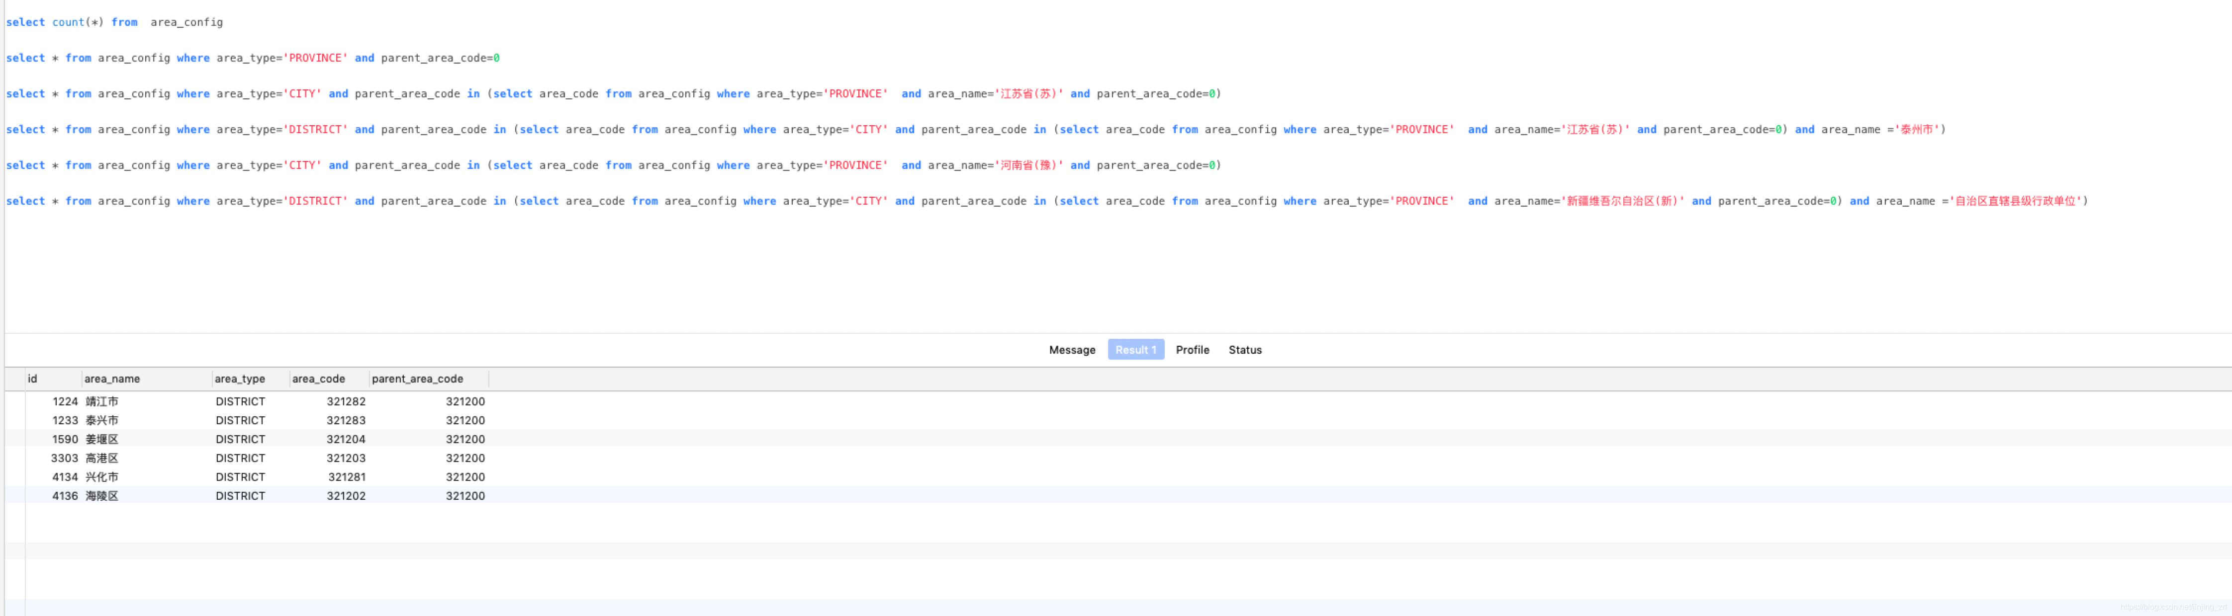The width and height of the screenshot is (2232, 616).
Task: Switch to the Message tab
Action: click(1072, 350)
